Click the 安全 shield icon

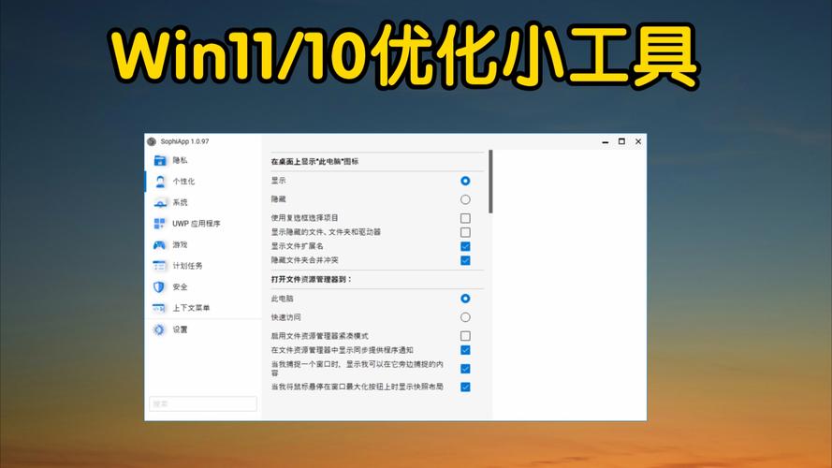pyautogui.click(x=159, y=287)
